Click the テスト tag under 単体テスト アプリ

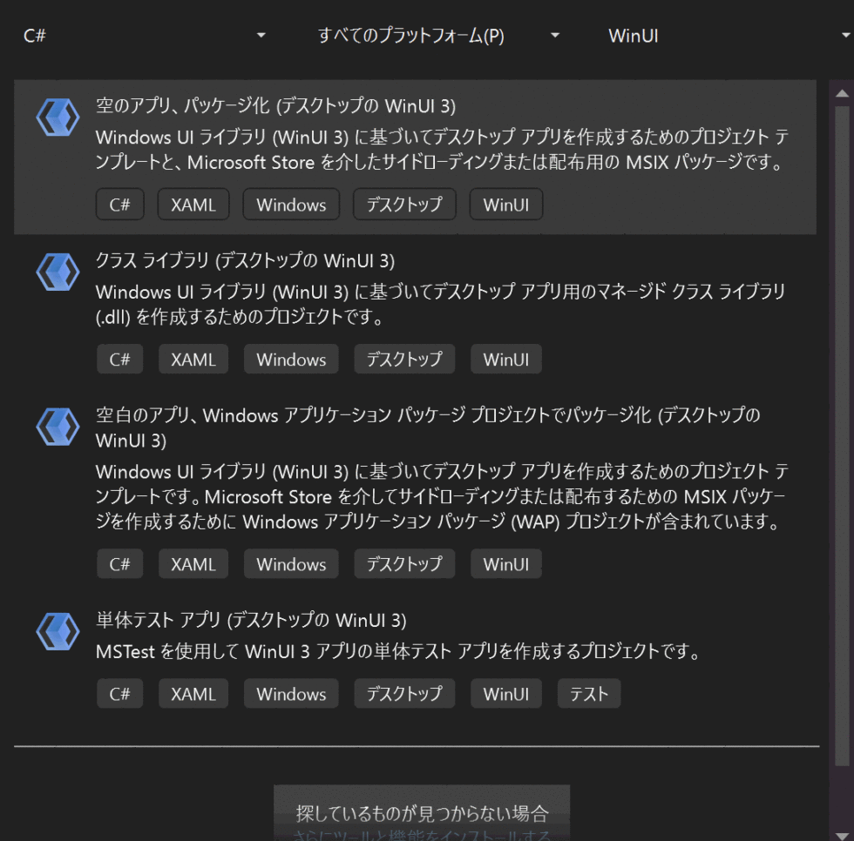coord(588,693)
